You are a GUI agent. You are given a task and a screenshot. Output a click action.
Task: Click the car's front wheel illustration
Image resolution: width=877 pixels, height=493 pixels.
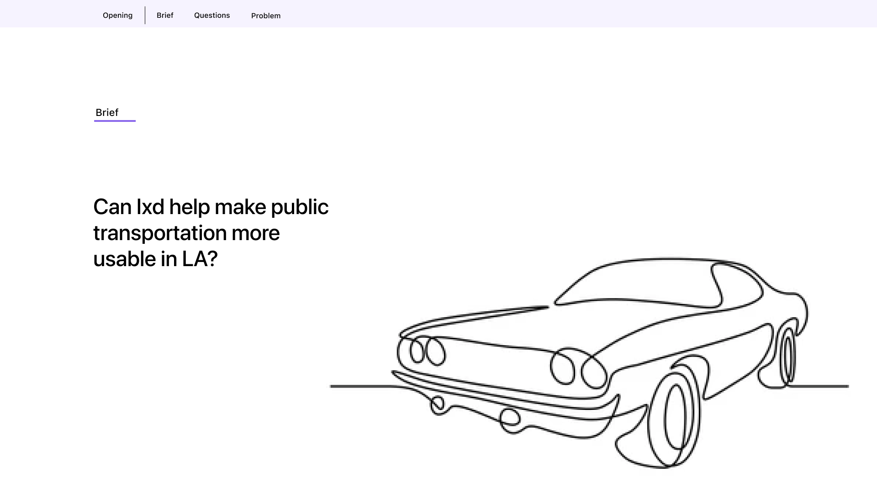(675, 418)
